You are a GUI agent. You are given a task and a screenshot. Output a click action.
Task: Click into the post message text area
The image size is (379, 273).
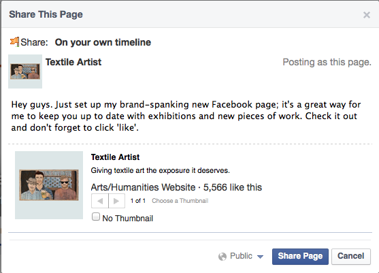186,116
